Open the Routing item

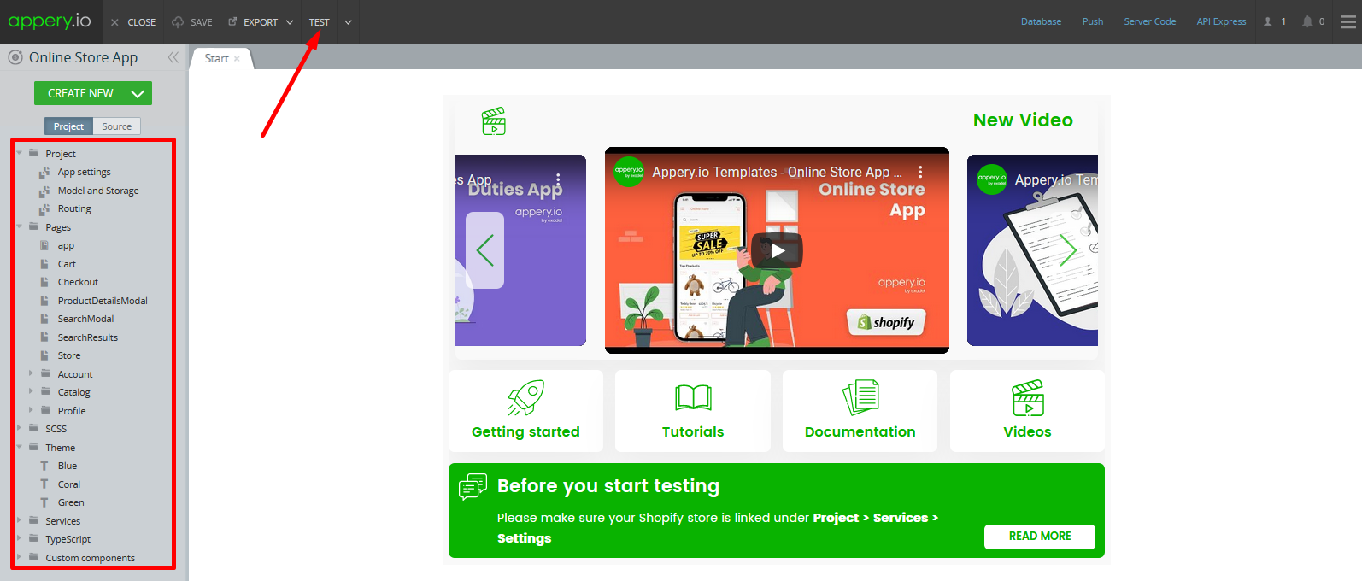tap(74, 209)
